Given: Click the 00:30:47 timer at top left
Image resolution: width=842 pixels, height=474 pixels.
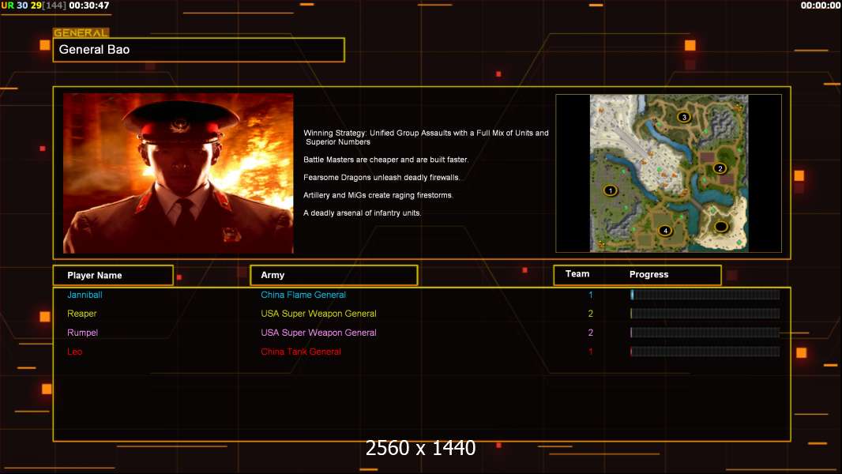Looking at the screenshot, I should 89,6.
